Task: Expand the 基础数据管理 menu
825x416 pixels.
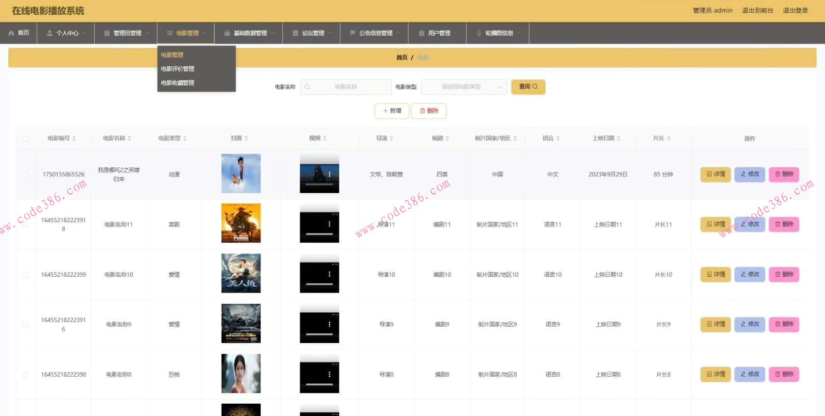Action: tap(249, 33)
